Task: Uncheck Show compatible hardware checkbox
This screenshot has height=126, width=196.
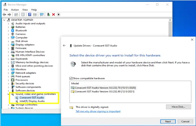Action: 71,78
